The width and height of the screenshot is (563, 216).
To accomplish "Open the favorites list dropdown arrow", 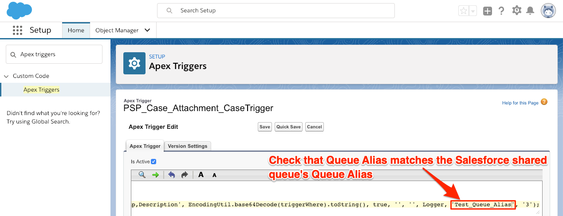I will point(473,11).
